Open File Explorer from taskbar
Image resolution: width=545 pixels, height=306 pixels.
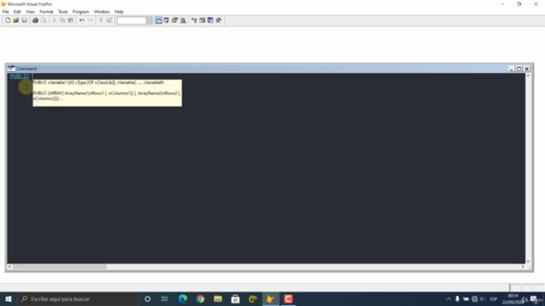(x=218, y=298)
